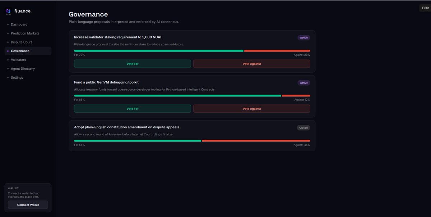Click the staking proposal vote progress bar

click(x=192, y=51)
